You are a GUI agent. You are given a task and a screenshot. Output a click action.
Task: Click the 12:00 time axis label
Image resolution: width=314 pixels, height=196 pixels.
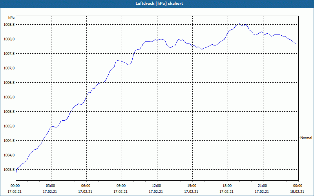point(156,186)
